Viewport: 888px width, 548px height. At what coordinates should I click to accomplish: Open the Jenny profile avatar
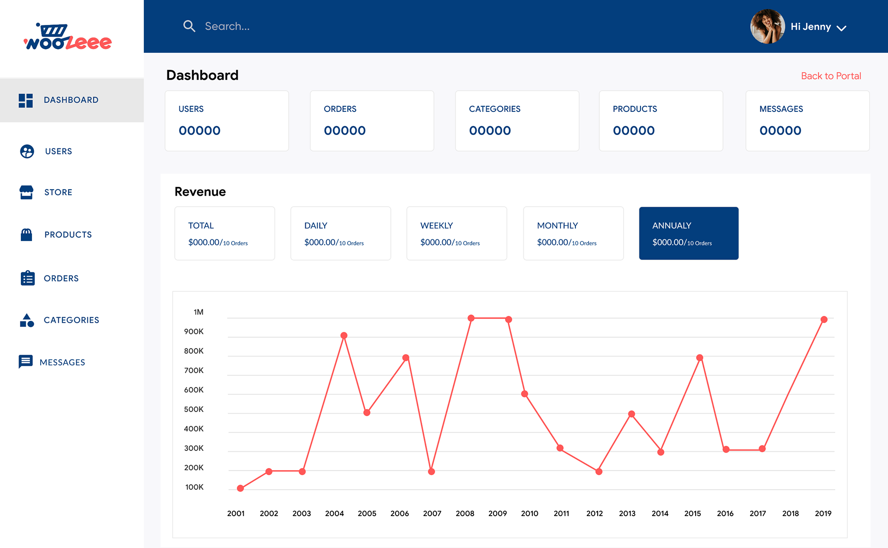[767, 26]
